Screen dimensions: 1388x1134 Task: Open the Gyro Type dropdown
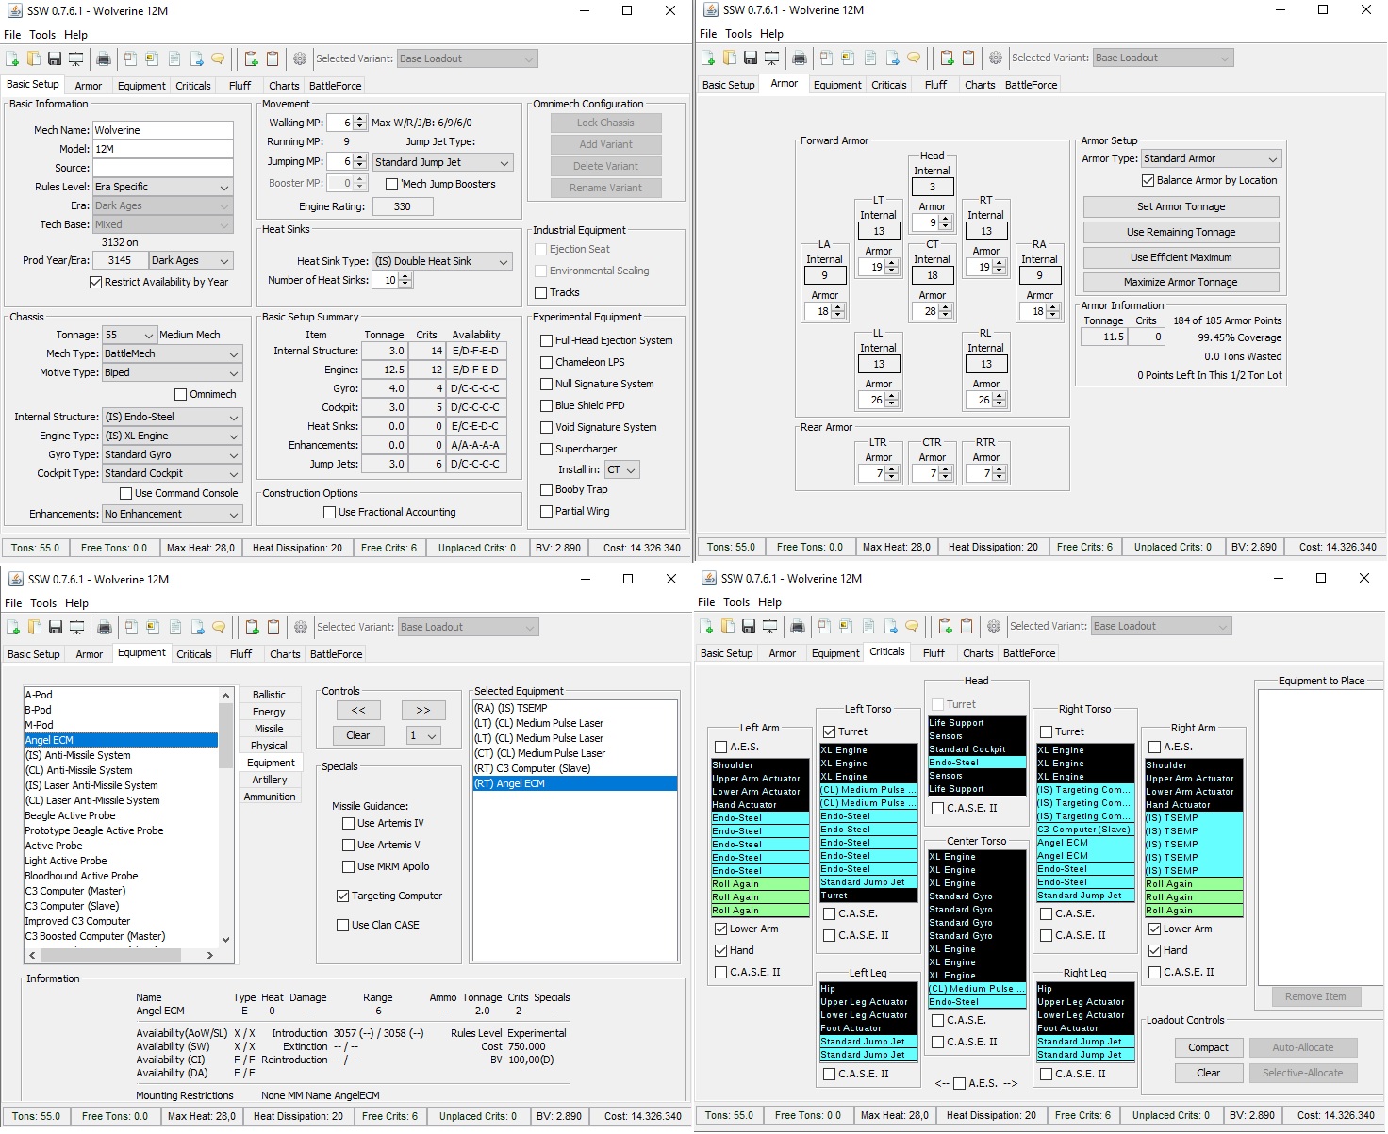coord(172,454)
